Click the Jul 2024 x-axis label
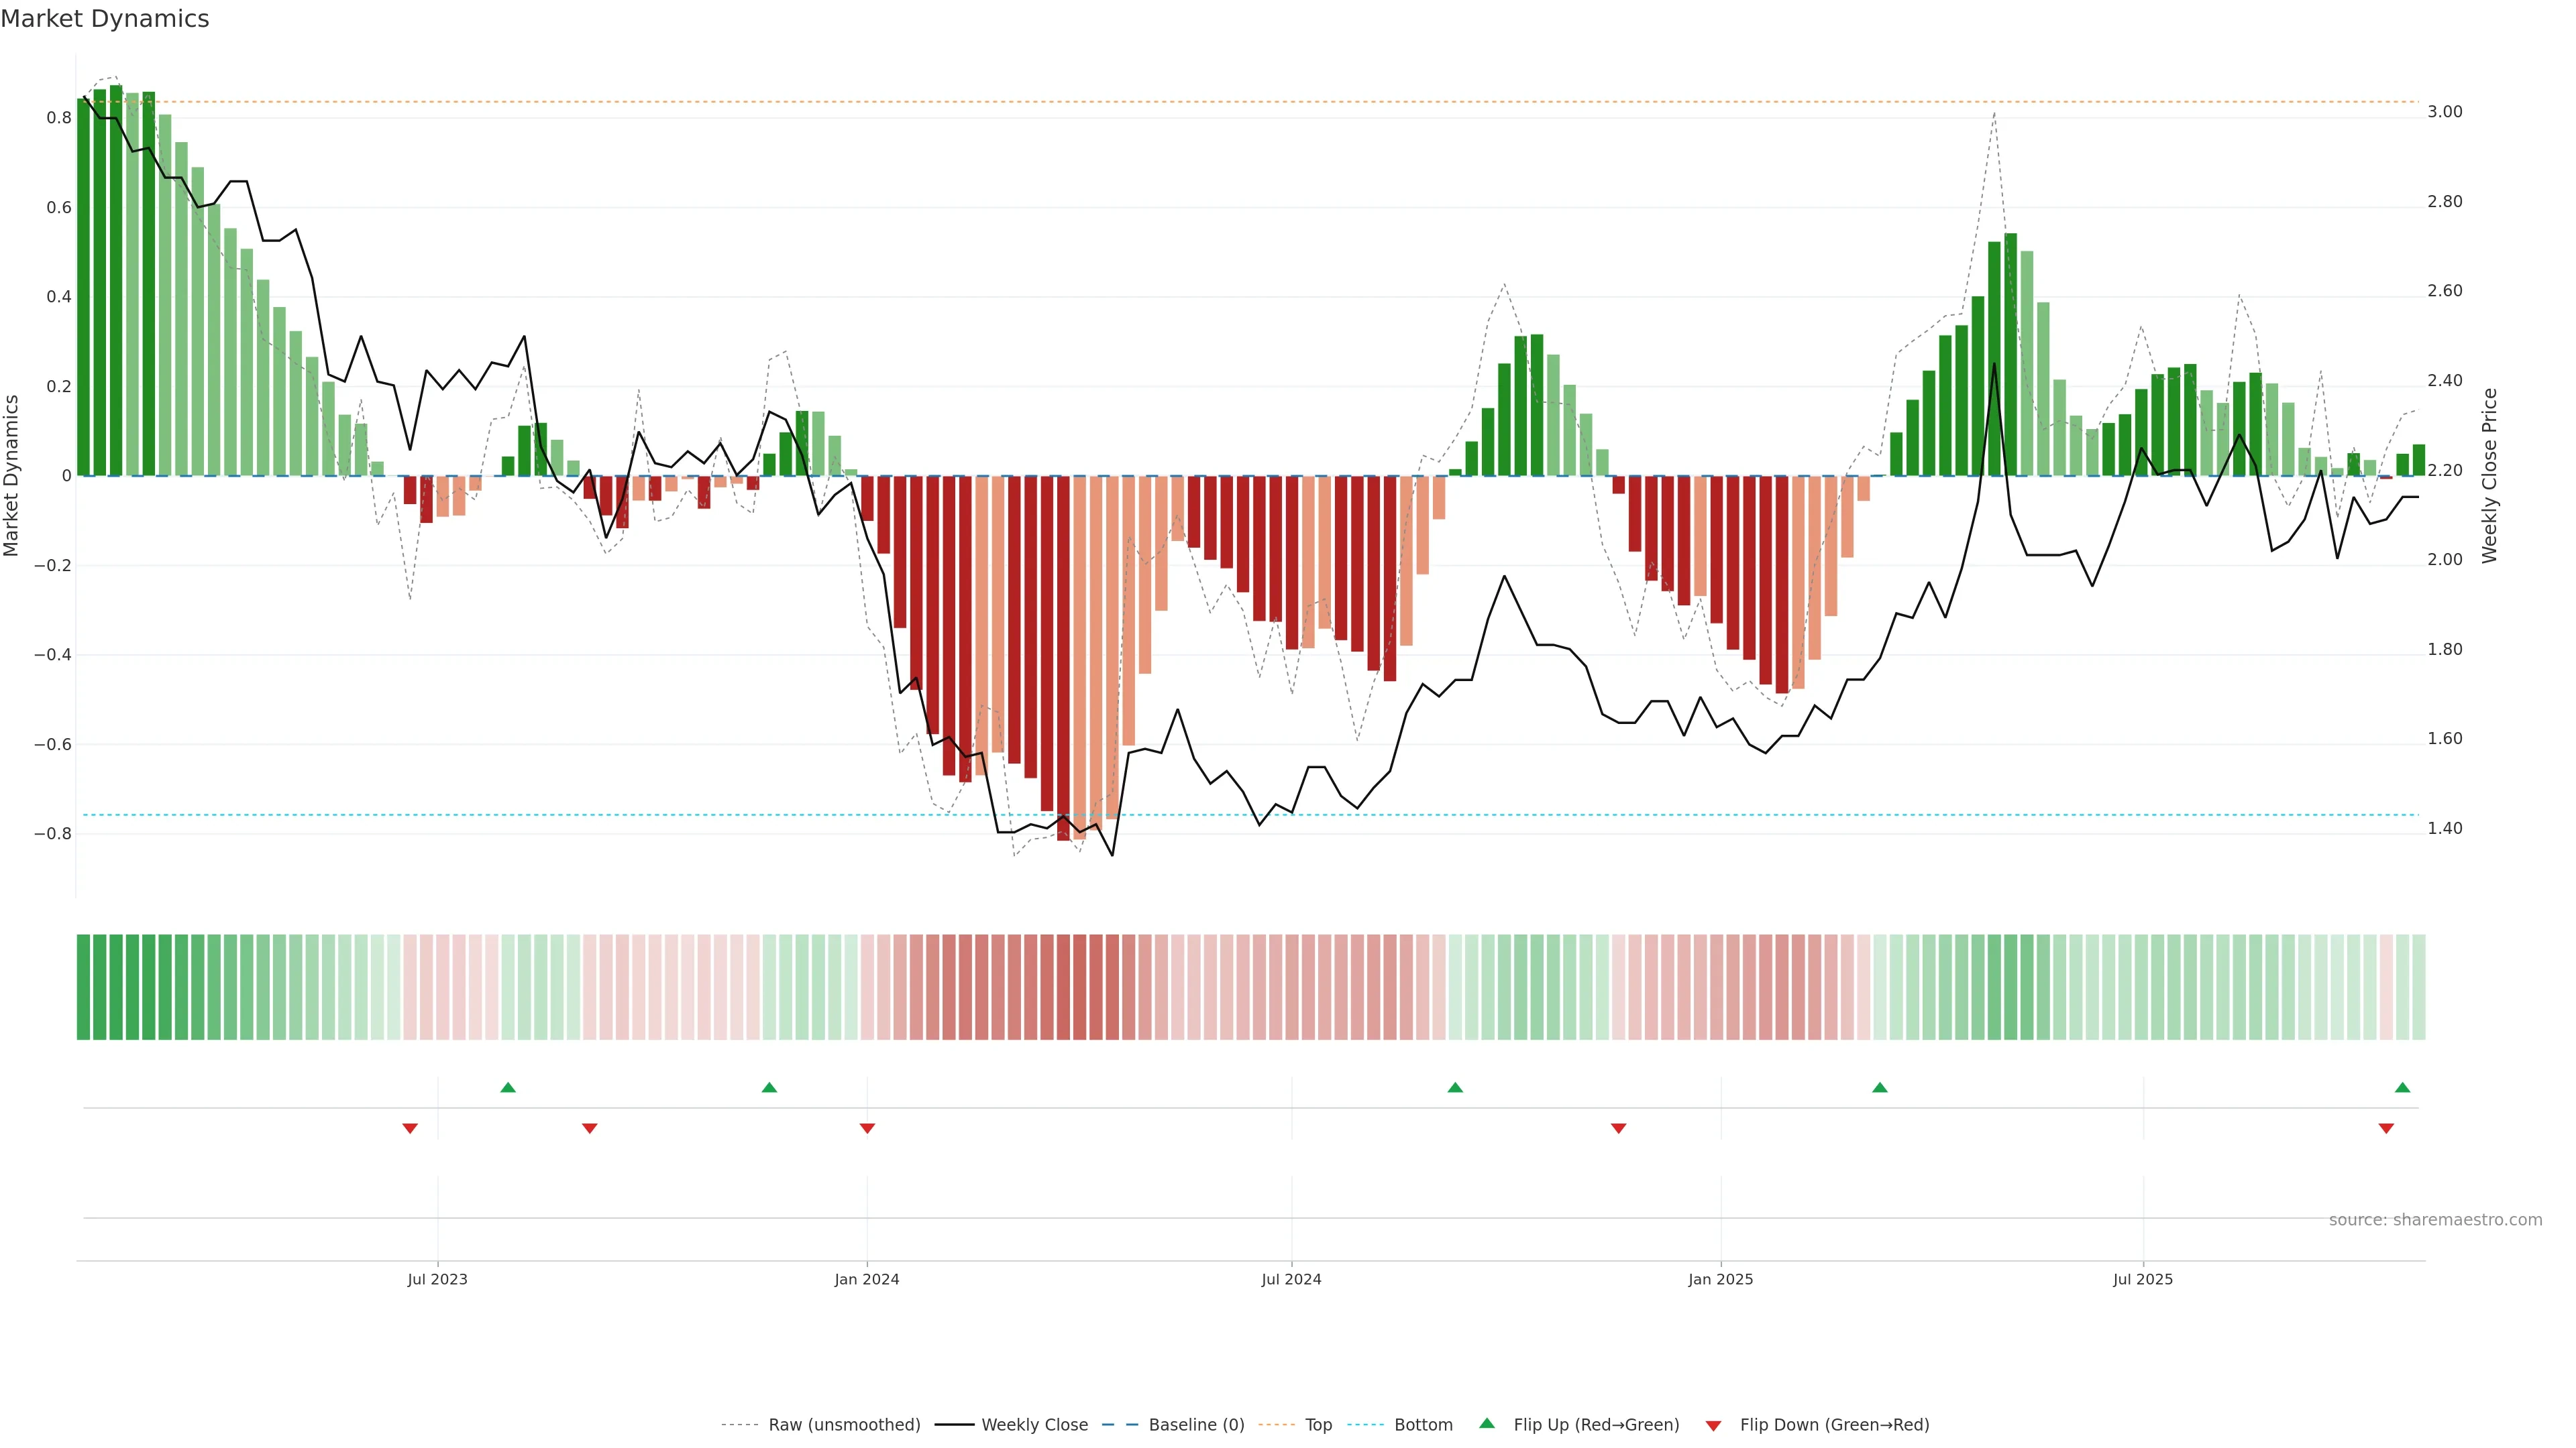 (1291, 1279)
